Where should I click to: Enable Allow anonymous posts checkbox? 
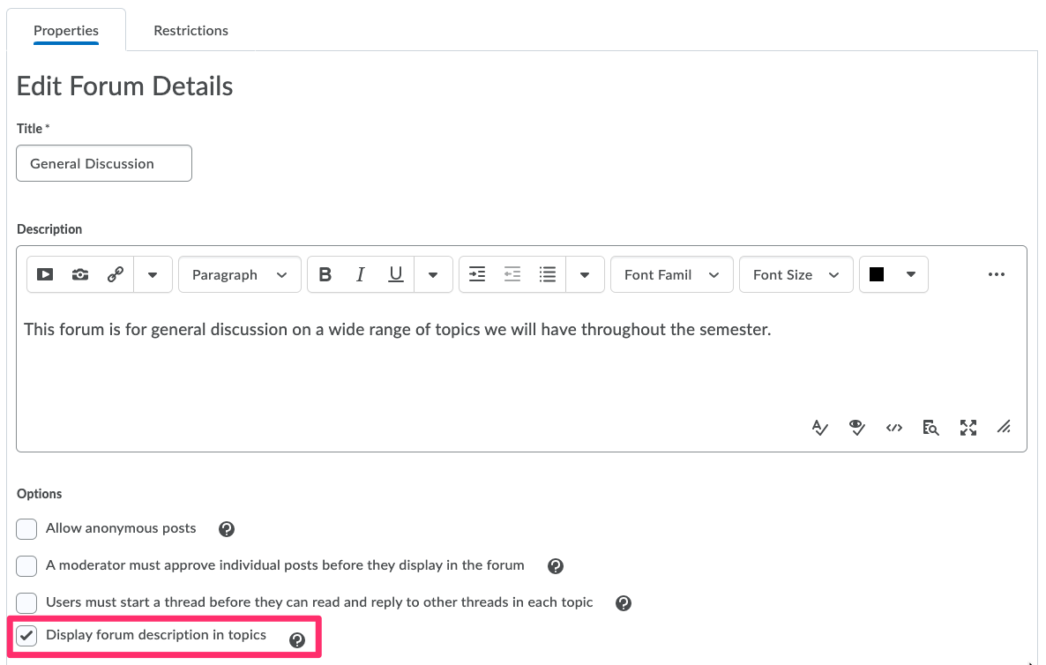[27, 528]
